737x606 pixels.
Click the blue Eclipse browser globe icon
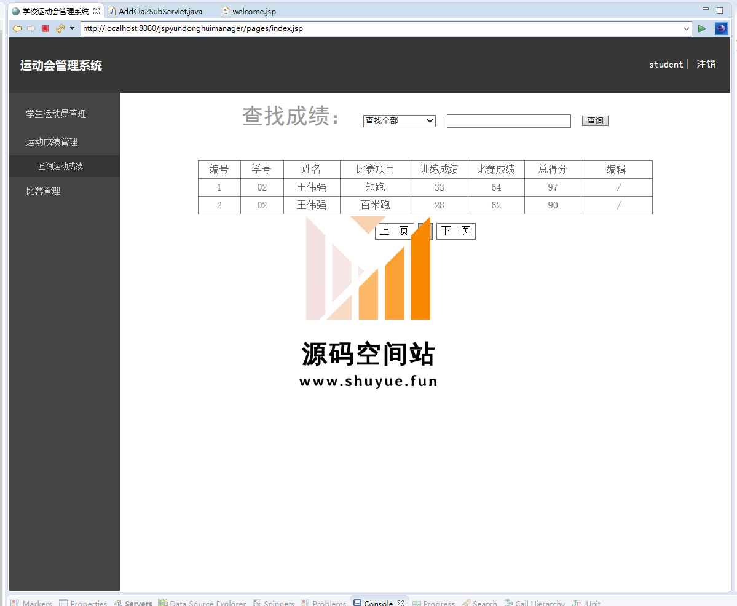point(721,28)
